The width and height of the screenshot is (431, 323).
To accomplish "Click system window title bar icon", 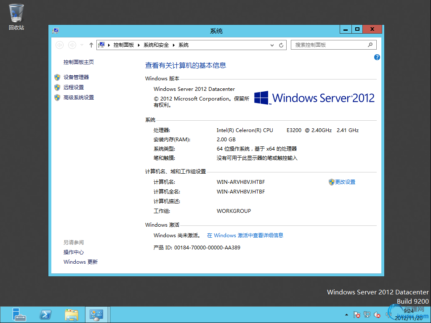I will 56,30.
